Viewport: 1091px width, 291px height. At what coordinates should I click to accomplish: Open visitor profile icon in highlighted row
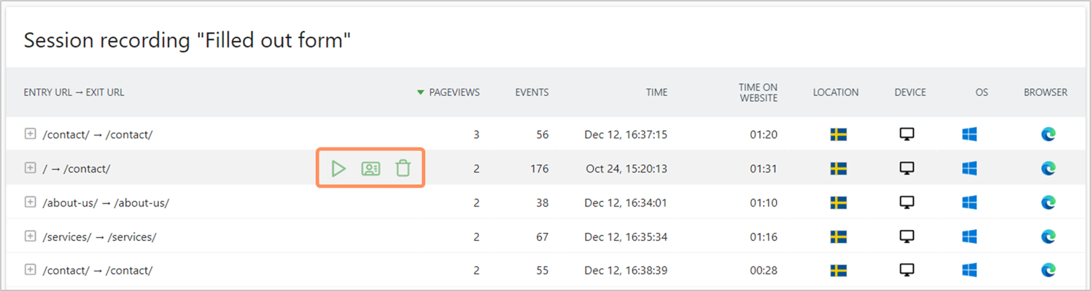tap(370, 169)
